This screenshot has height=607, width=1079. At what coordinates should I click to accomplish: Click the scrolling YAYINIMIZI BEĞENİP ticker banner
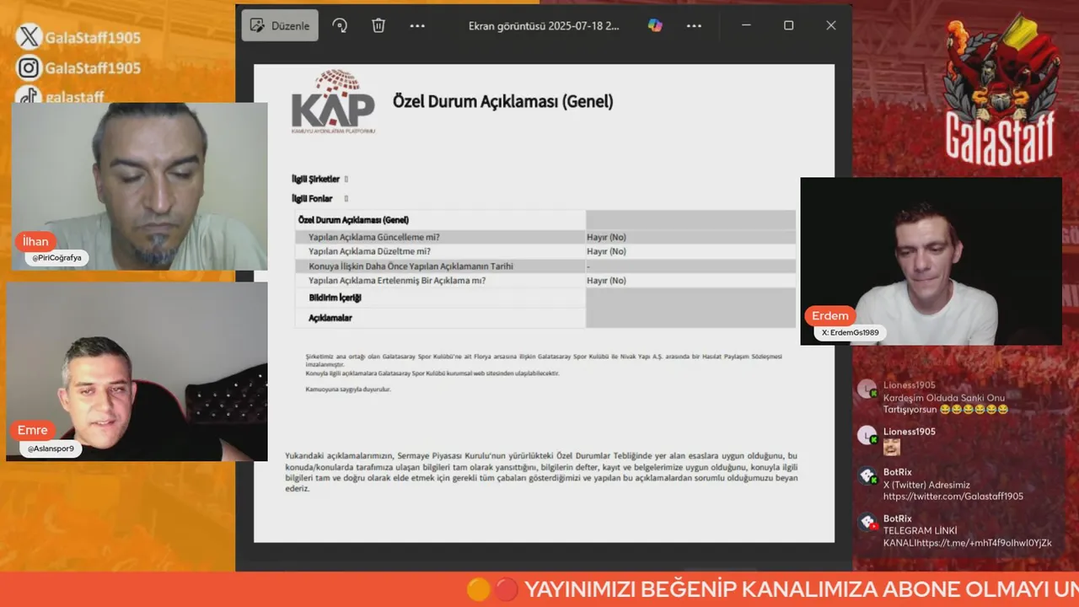pyautogui.click(x=539, y=589)
